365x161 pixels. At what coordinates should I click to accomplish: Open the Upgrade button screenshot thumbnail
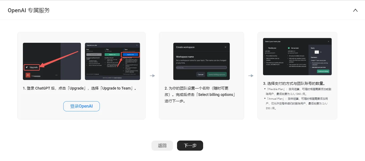(x=52, y=61)
